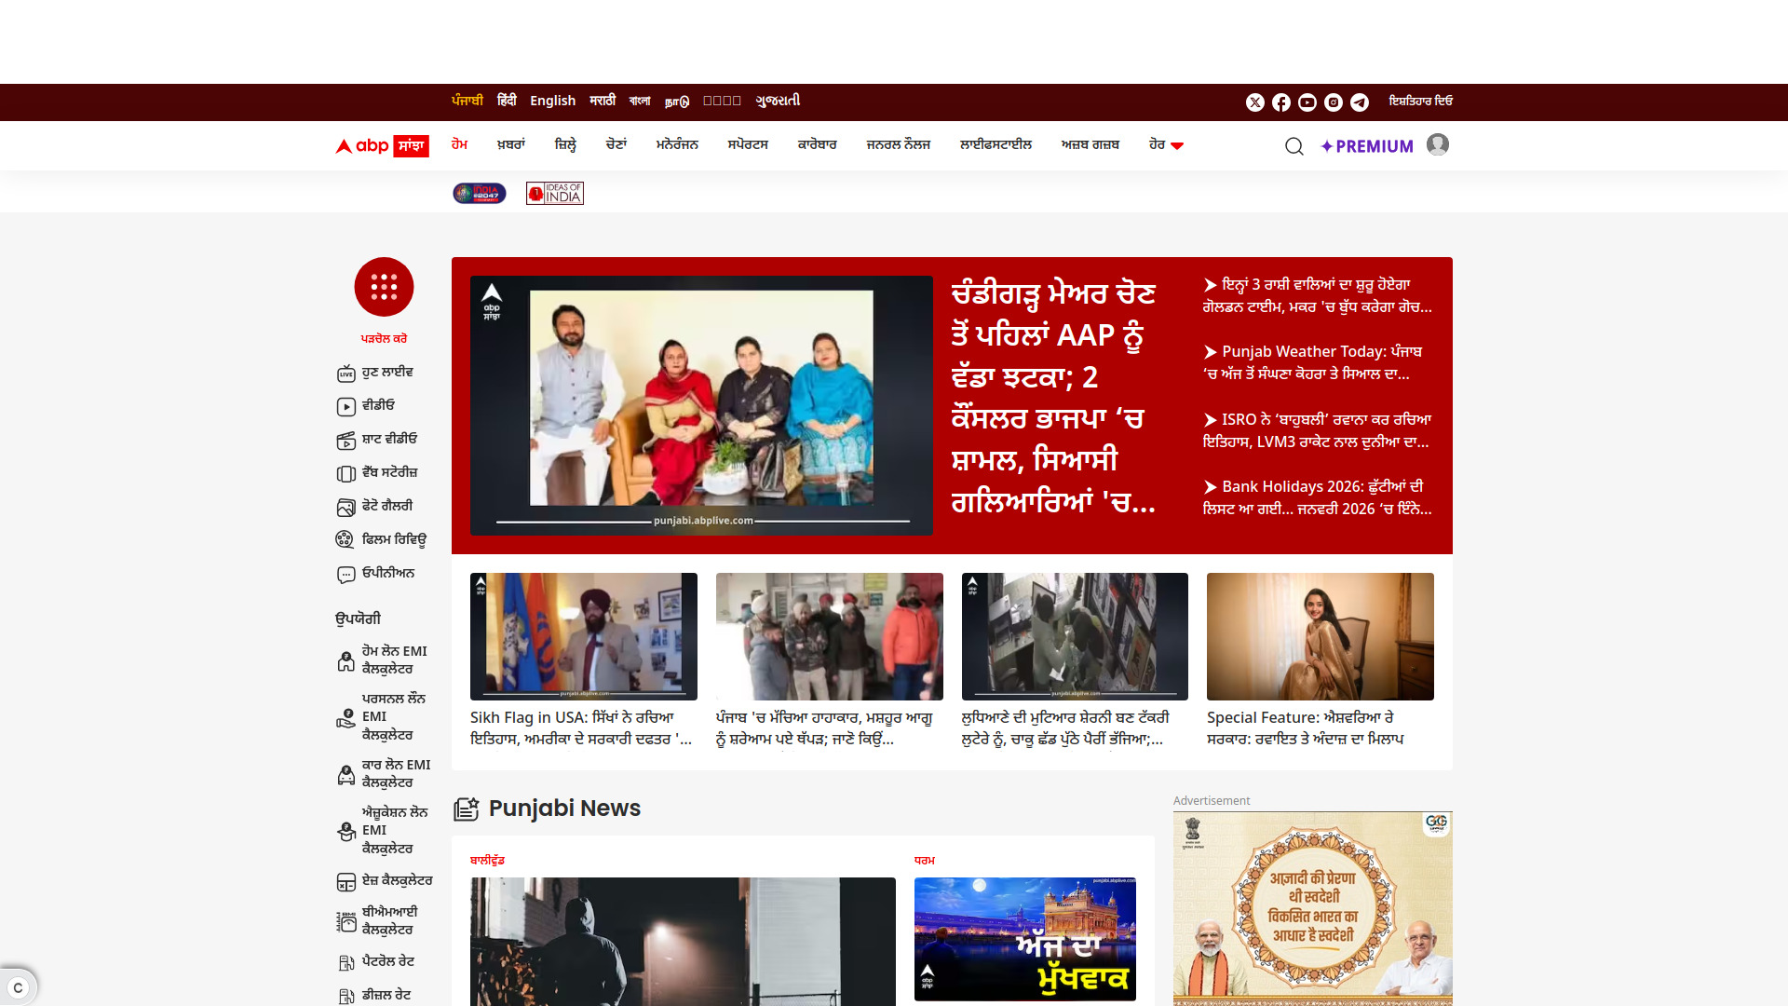Open the Instagram social icon
Viewport: 1788px width, 1006px height.
[1334, 102]
